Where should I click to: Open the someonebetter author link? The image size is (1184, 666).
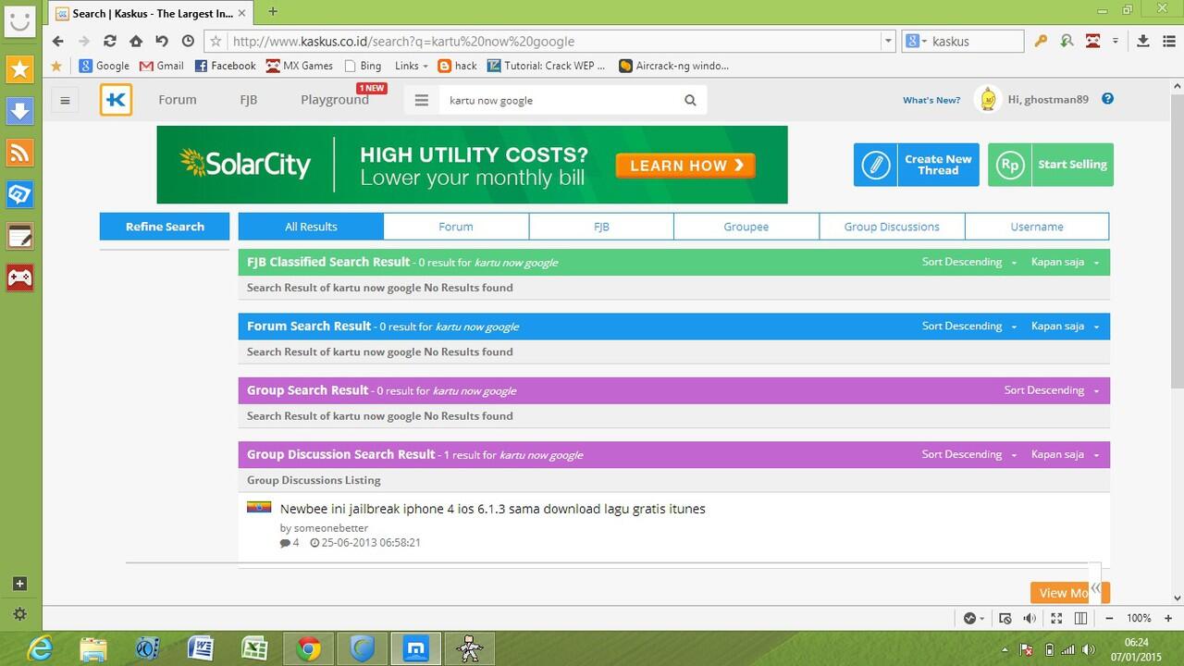(x=331, y=528)
